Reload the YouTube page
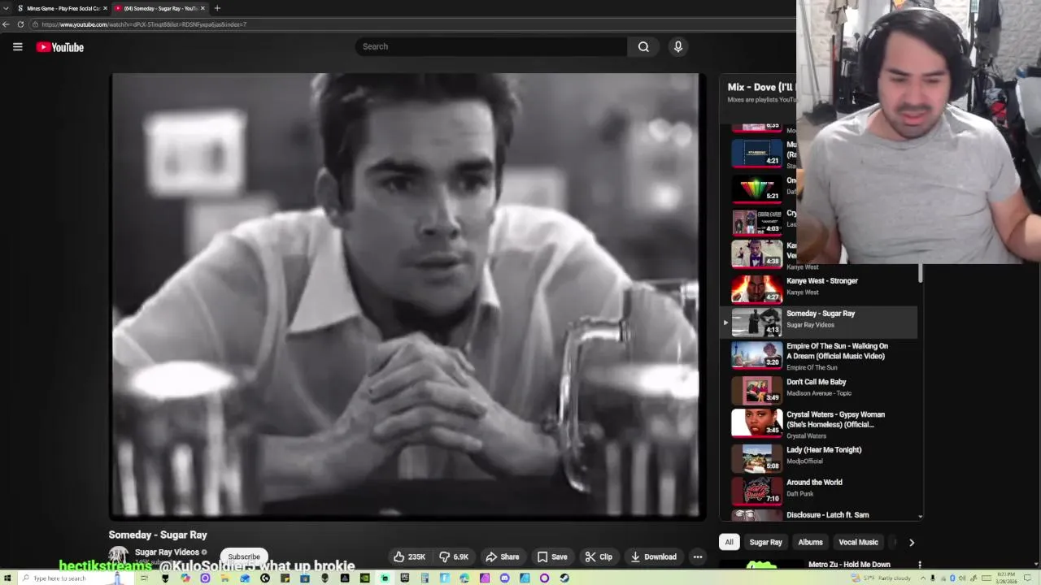The height and width of the screenshot is (585, 1041). [x=20, y=24]
